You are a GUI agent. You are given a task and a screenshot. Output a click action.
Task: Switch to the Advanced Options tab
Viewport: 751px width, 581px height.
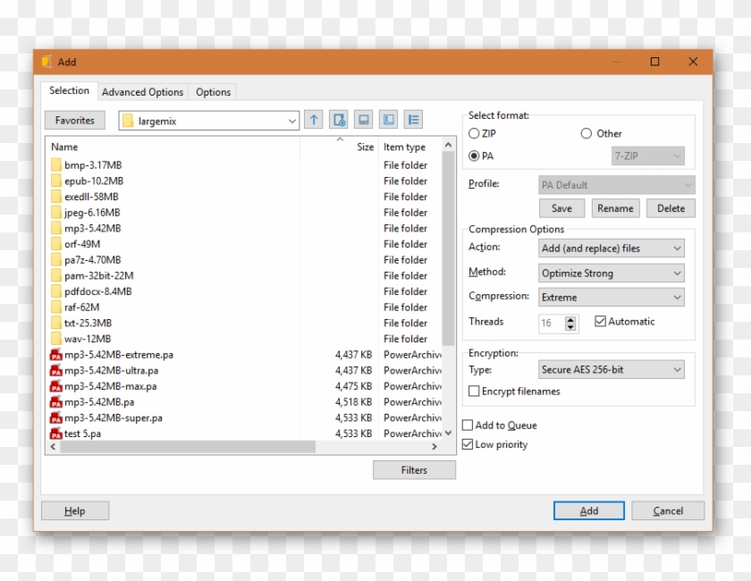pos(142,91)
